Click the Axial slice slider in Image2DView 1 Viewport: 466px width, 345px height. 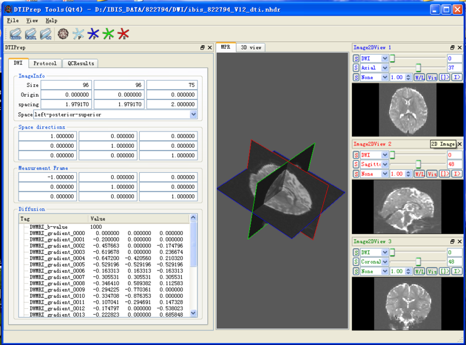pyautogui.click(x=418, y=67)
